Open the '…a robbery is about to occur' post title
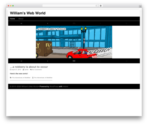 pyautogui.click(x=29, y=67)
